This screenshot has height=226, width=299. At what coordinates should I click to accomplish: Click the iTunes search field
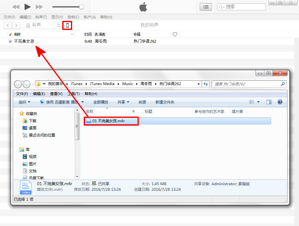pos(241,7)
